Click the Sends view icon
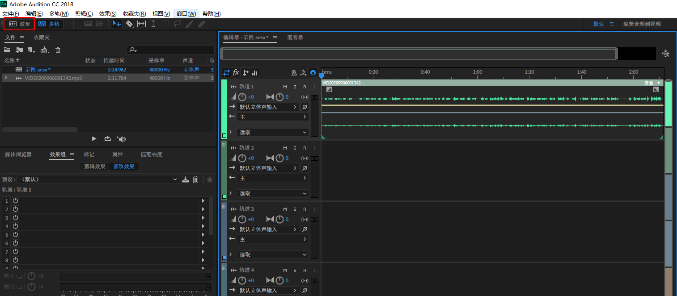Image resolution: width=677 pixels, height=296 pixels. [245, 72]
